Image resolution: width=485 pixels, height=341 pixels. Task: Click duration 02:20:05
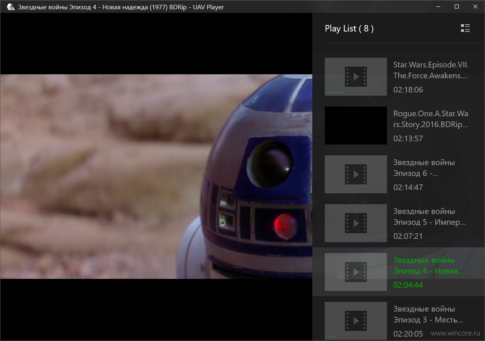[408, 334]
